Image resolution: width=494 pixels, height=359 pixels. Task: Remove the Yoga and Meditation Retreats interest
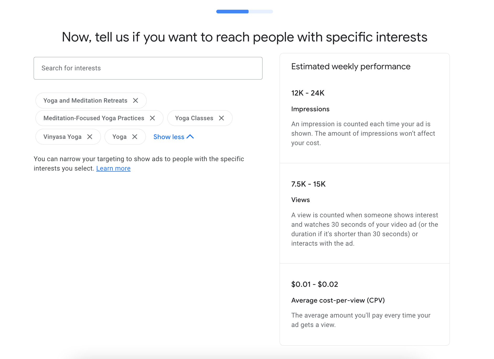click(136, 101)
